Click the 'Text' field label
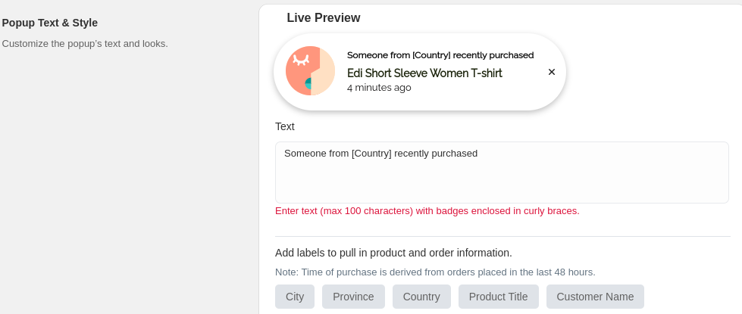Image resolution: width=742 pixels, height=314 pixels. coord(285,126)
